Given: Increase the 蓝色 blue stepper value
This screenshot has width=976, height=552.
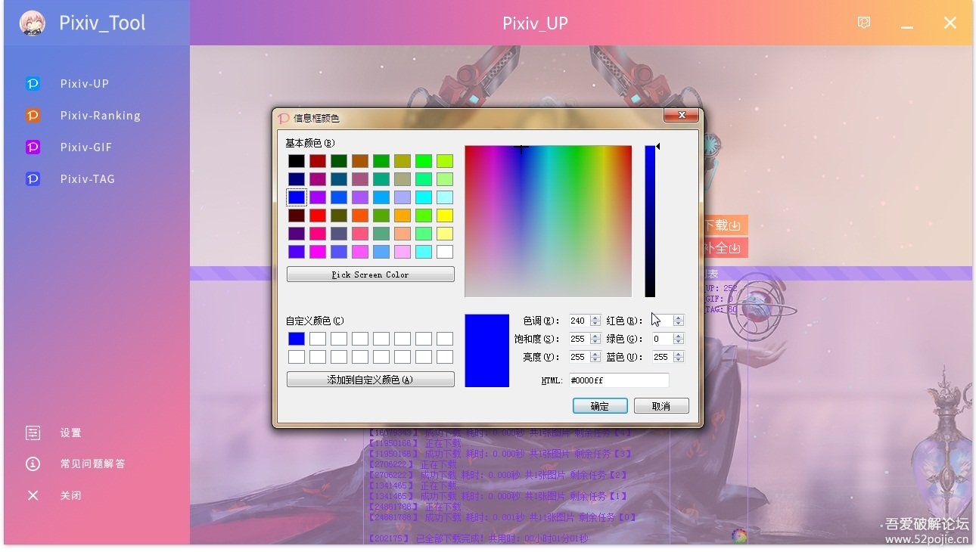Looking at the screenshot, I should (x=679, y=354).
